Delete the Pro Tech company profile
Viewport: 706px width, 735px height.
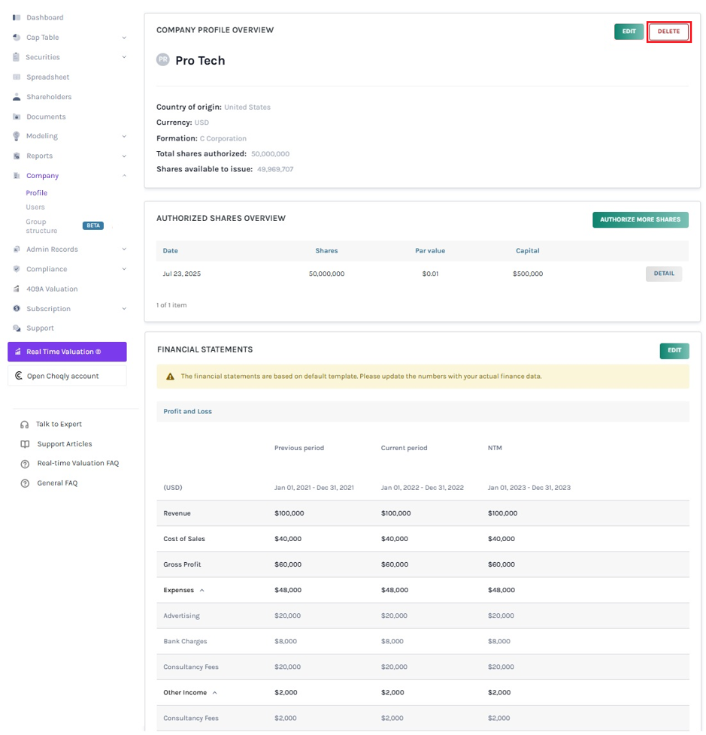point(668,32)
